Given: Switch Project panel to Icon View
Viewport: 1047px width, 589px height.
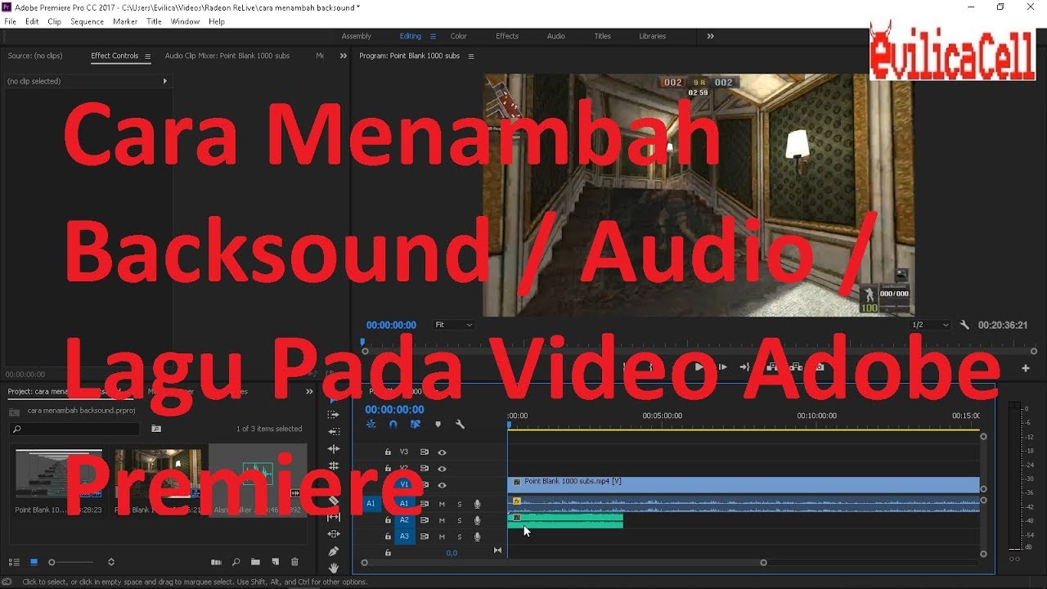Looking at the screenshot, I should (x=34, y=562).
